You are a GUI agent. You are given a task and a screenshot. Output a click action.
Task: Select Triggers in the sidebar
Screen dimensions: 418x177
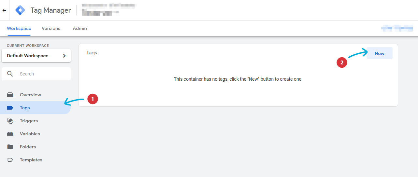[35, 121]
